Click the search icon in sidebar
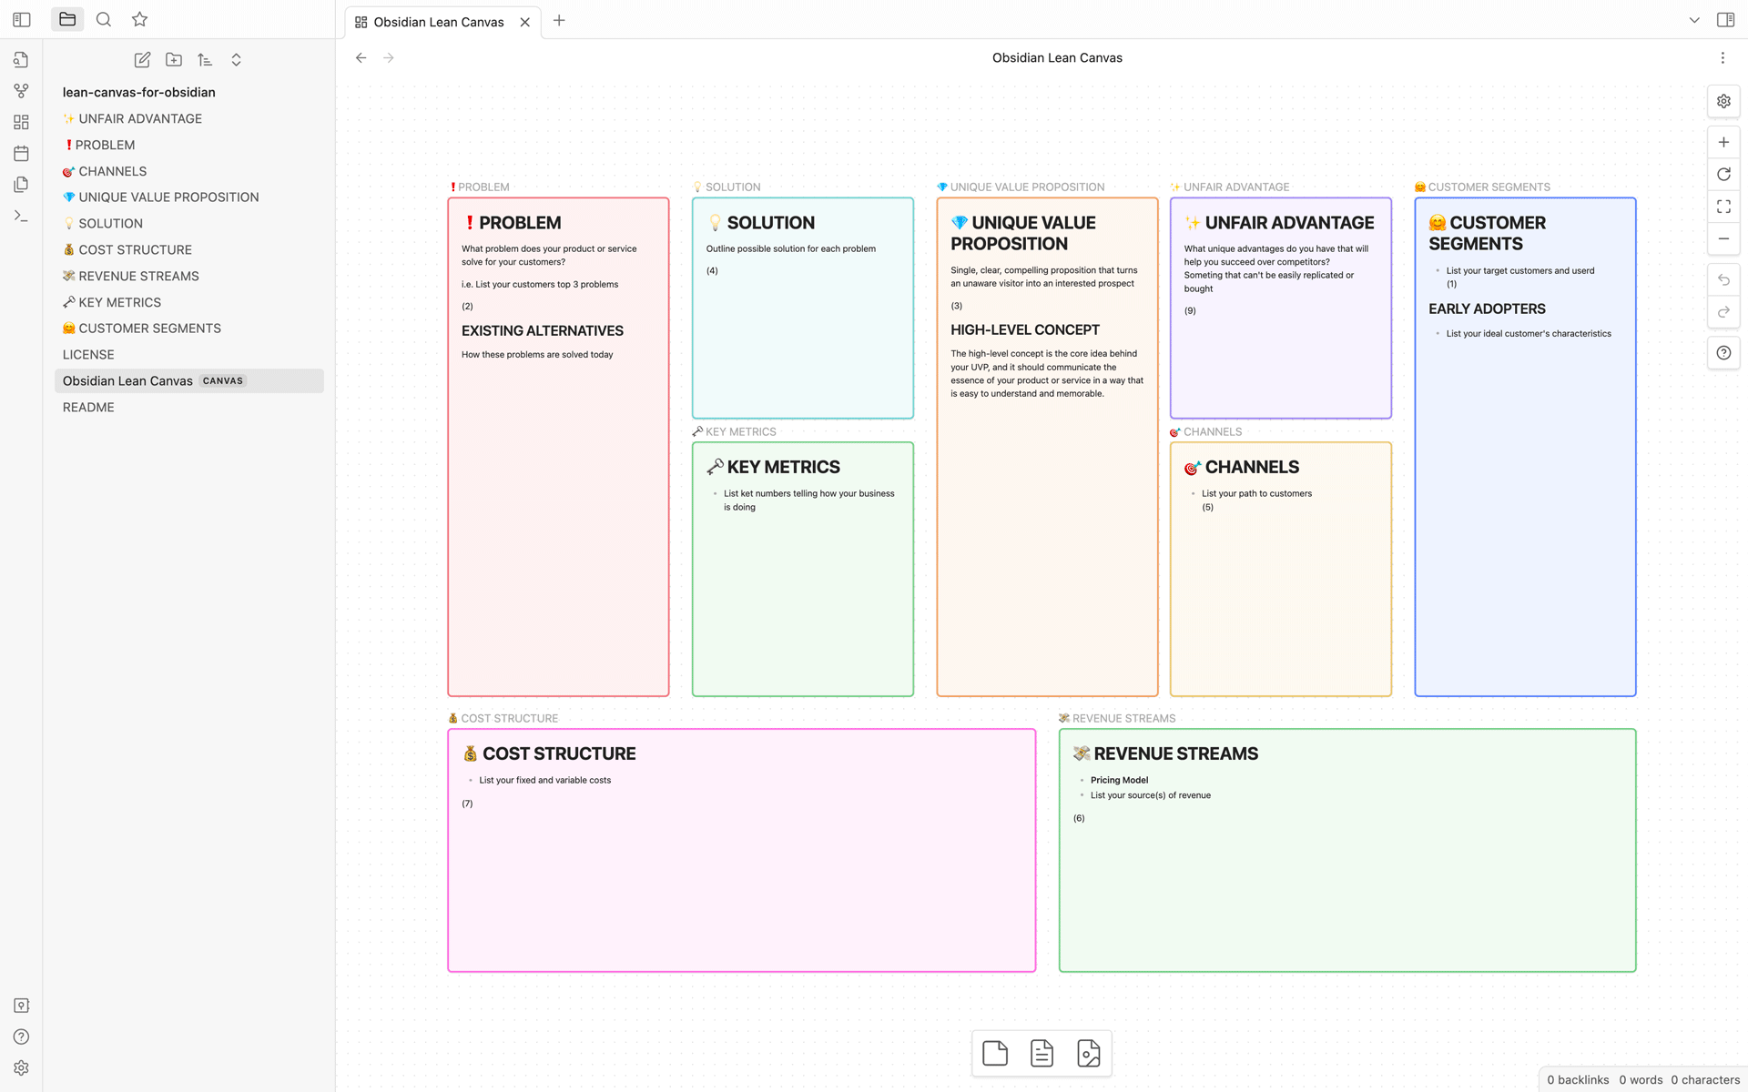 [103, 19]
